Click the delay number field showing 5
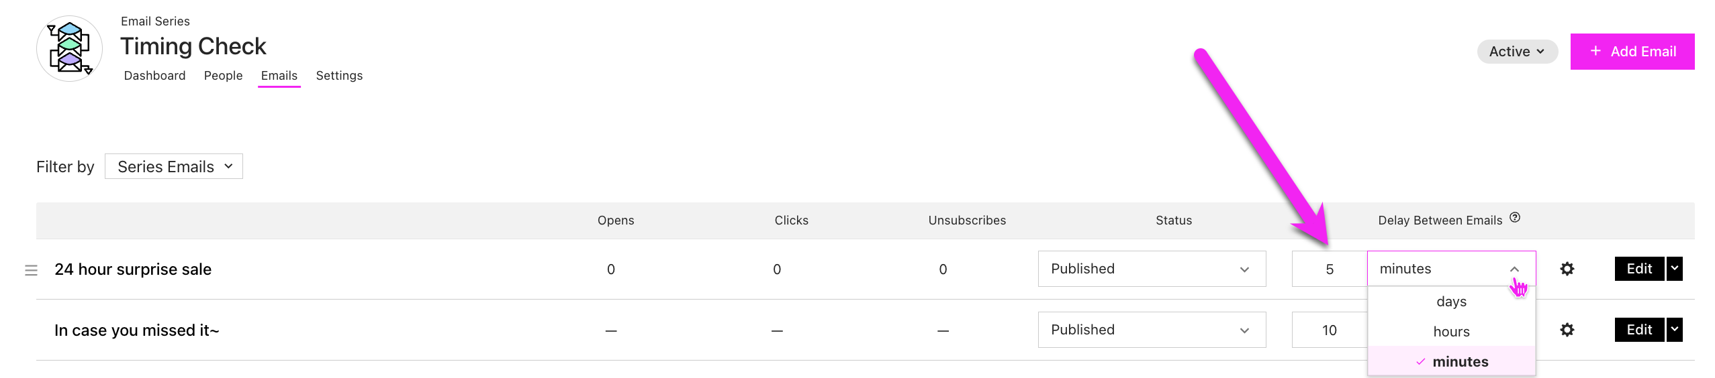 coord(1329,269)
